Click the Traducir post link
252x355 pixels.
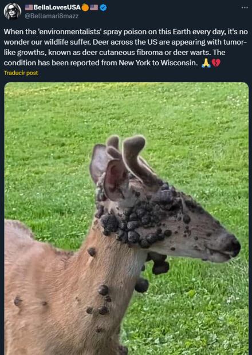[21, 73]
